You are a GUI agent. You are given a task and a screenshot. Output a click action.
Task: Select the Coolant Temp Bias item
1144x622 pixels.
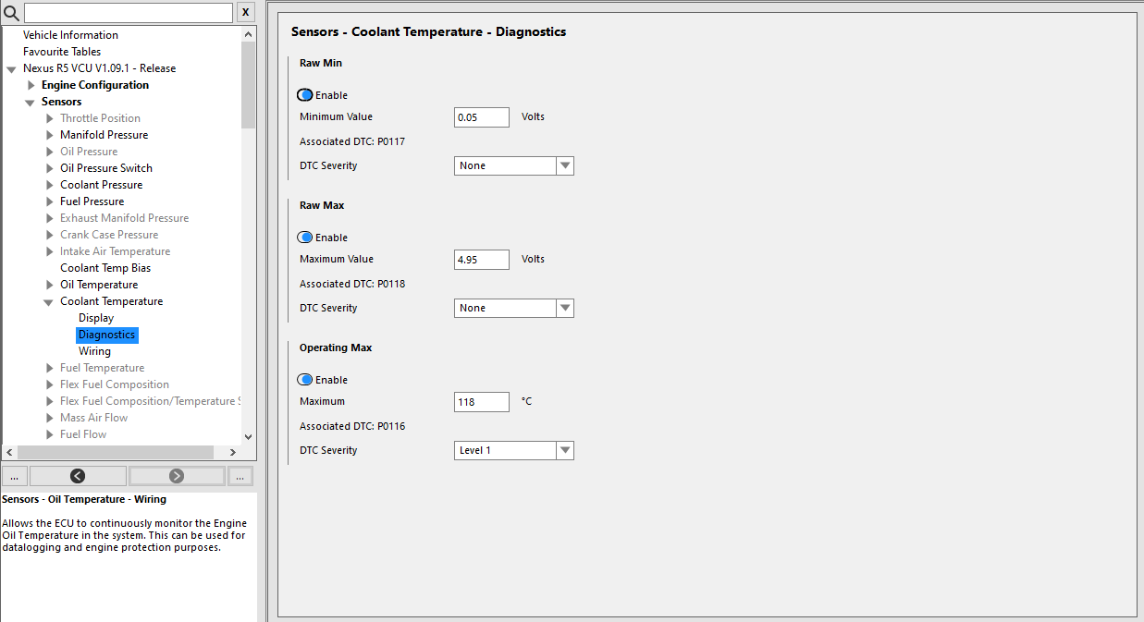point(105,268)
